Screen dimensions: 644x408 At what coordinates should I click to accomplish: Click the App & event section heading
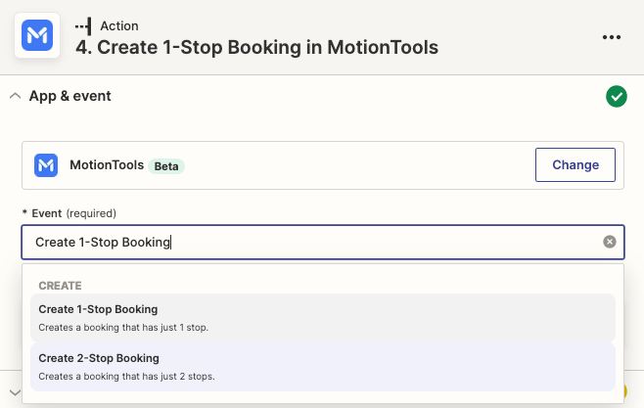click(69, 96)
